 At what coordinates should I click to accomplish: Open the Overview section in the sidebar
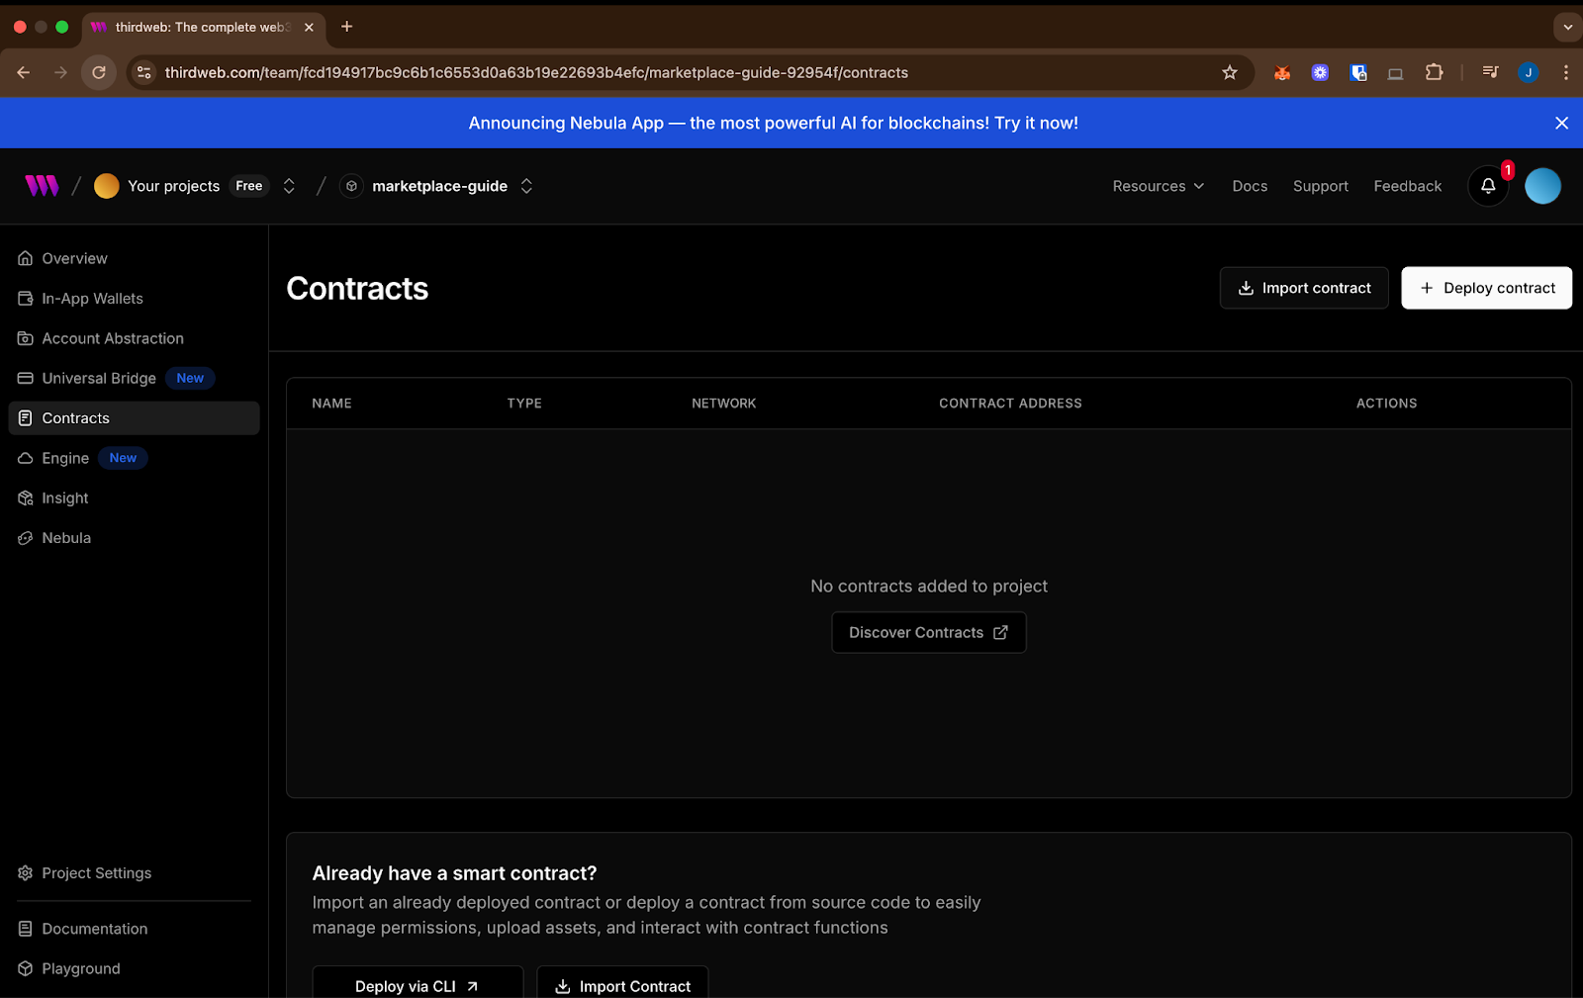[74, 258]
